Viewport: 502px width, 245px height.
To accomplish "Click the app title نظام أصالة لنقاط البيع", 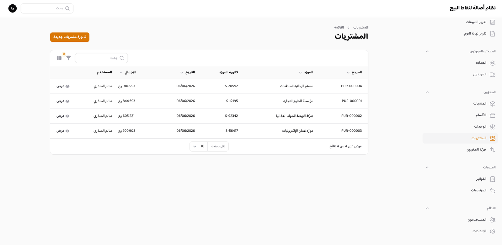I will click(473, 8).
